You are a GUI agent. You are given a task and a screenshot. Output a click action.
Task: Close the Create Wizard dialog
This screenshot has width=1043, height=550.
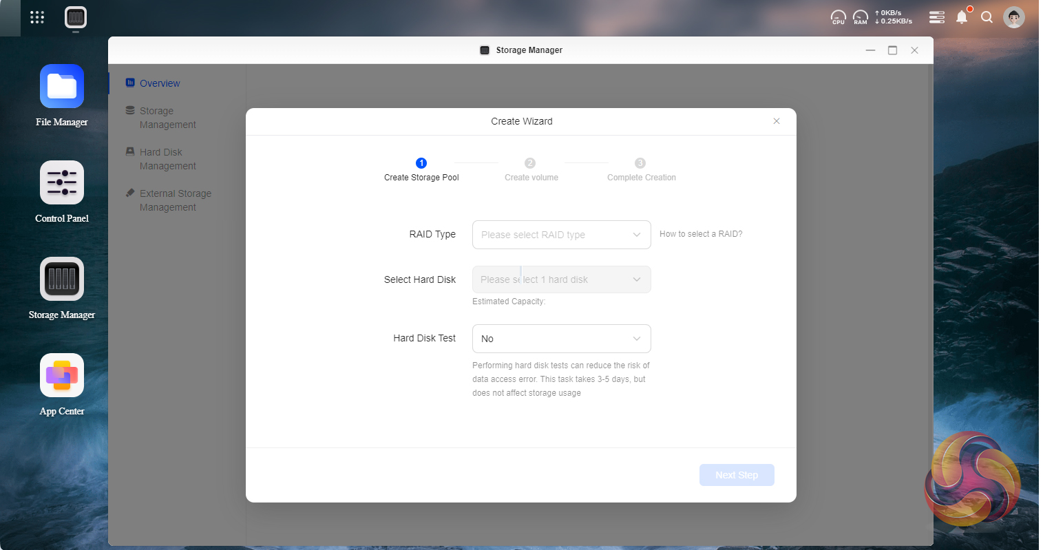[777, 121]
